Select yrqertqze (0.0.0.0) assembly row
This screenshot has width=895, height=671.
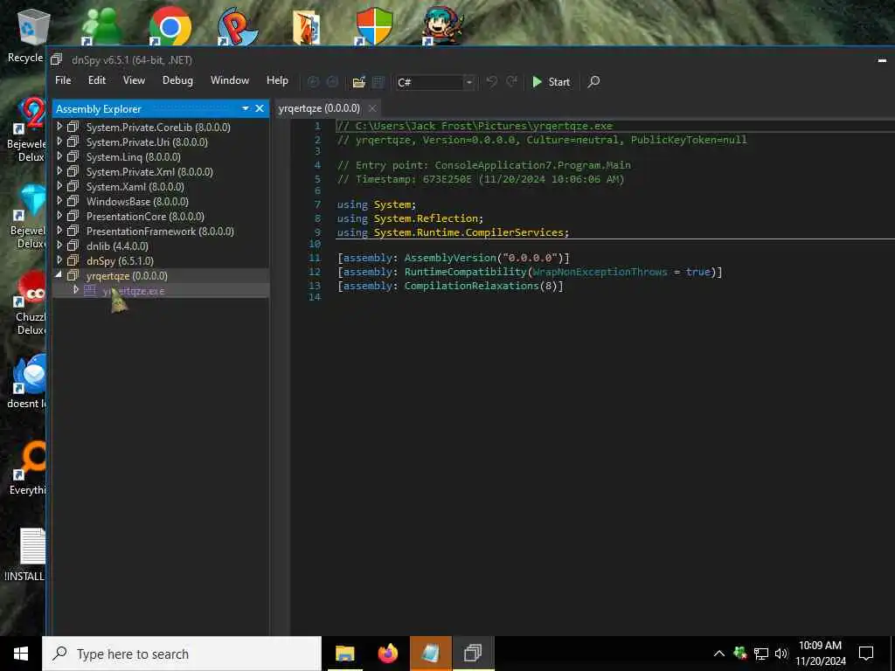click(x=161, y=275)
